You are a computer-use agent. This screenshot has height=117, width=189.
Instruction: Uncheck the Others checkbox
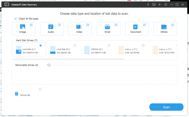173,25
